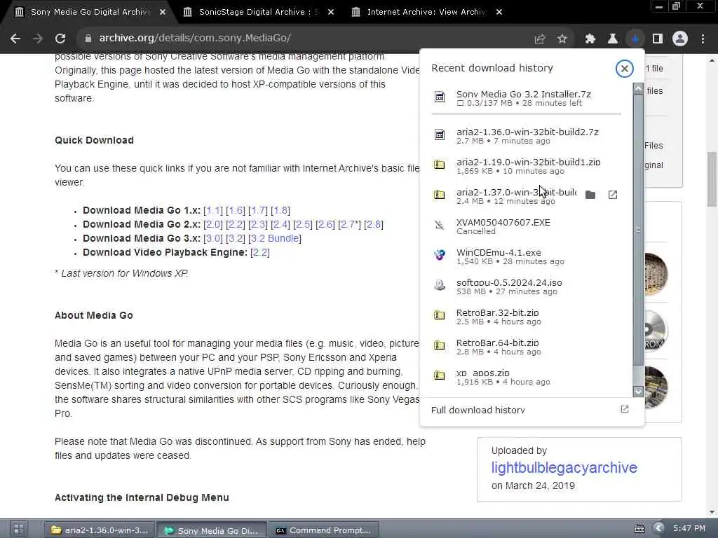
Task: Toggle the side panel icon
Action: 658,39
